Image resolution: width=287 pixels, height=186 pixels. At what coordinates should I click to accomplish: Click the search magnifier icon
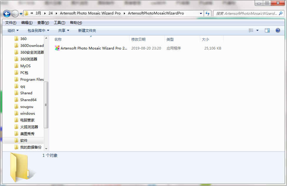tap(281, 13)
